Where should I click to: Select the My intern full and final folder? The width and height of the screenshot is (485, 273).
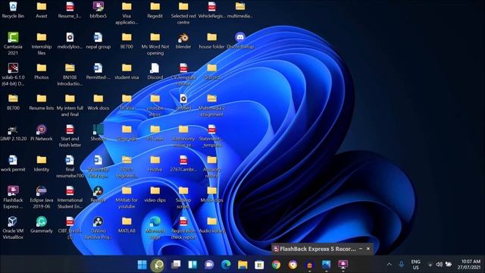(x=70, y=105)
